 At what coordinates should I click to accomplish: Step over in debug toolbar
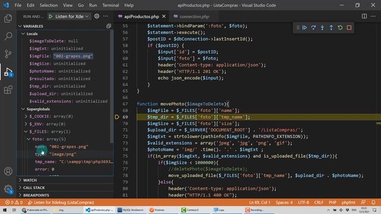click(314, 28)
